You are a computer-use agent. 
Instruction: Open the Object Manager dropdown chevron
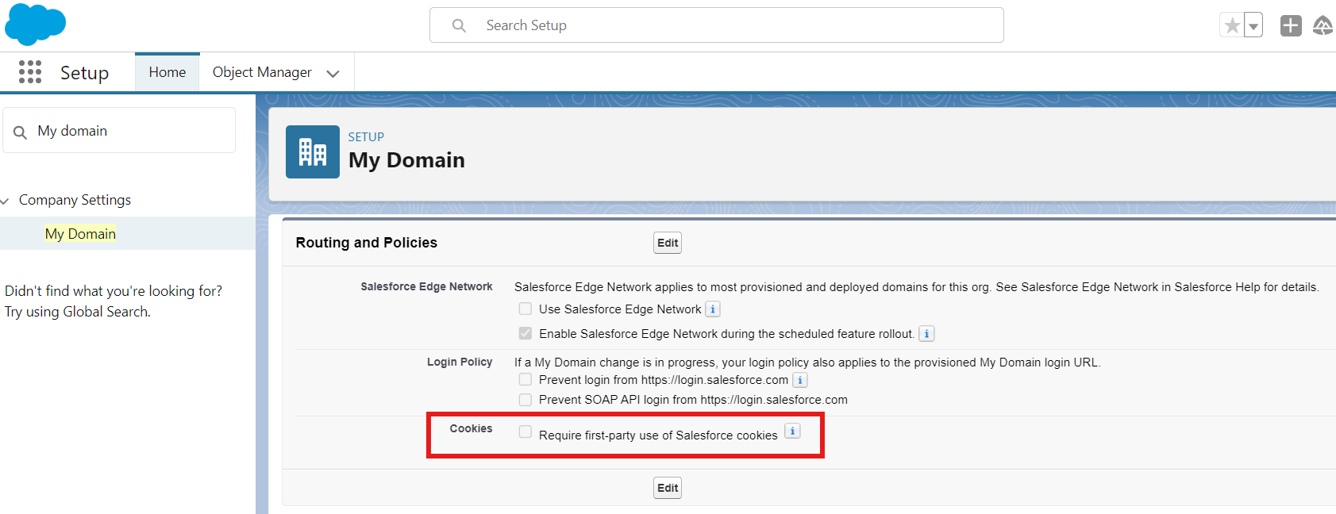pos(333,73)
